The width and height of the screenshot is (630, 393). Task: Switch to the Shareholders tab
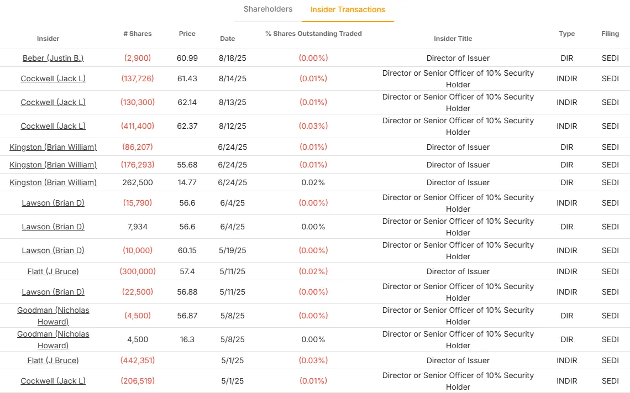(x=267, y=9)
